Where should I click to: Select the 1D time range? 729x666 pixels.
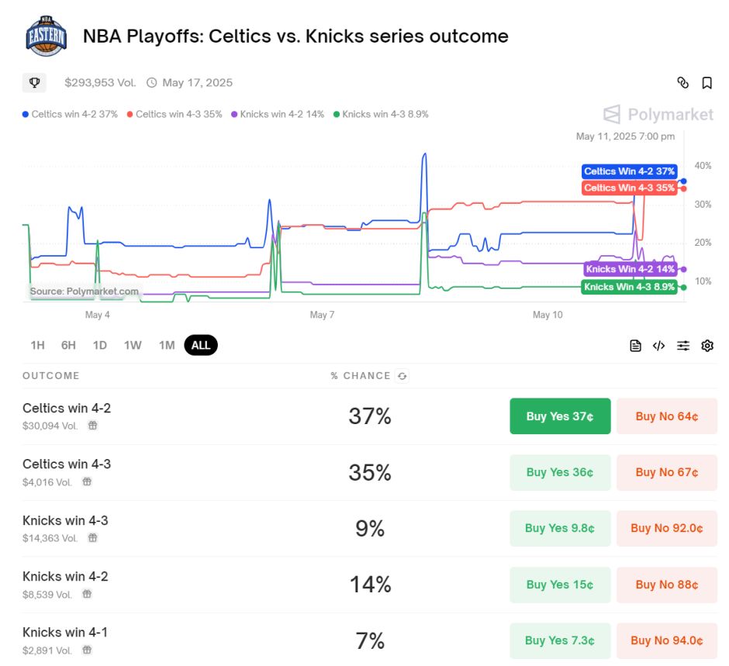coord(99,345)
